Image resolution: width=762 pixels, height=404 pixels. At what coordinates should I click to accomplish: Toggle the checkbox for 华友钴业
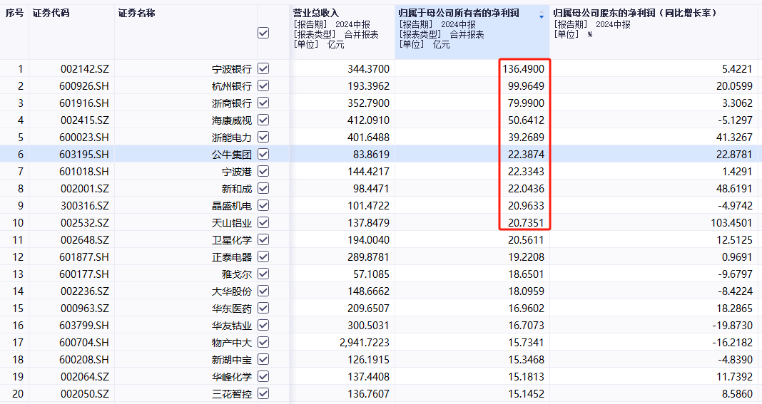(263, 325)
